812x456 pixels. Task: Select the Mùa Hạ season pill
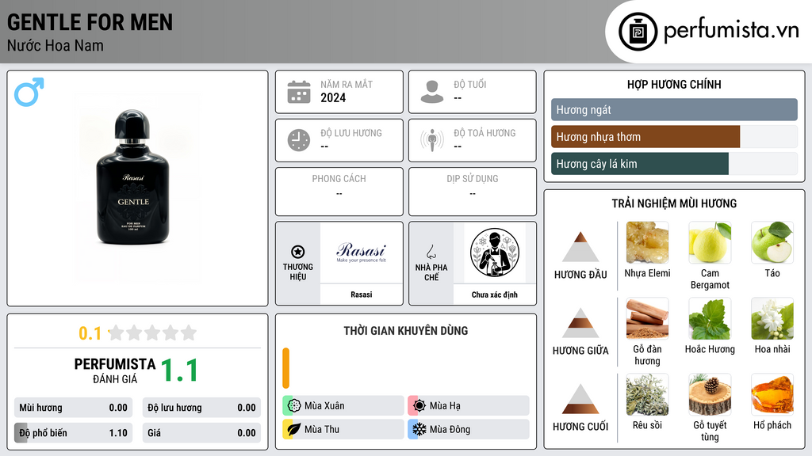(469, 405)
